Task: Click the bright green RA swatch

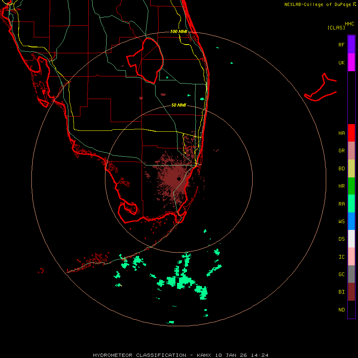Action: (351, 204)
